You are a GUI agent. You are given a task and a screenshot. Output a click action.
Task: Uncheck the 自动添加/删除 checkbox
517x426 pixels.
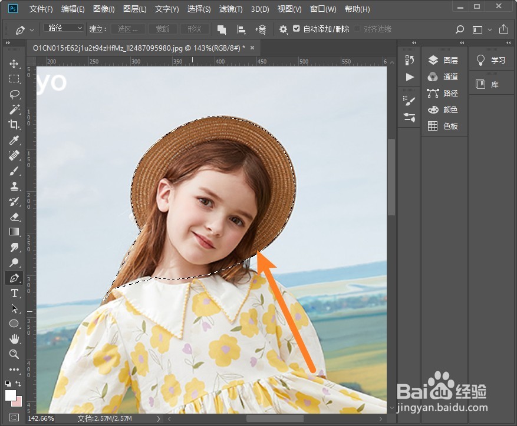[297, 29]
